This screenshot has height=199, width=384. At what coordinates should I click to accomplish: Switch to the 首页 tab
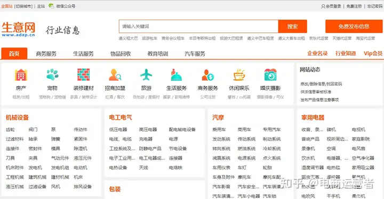point(14,53)
